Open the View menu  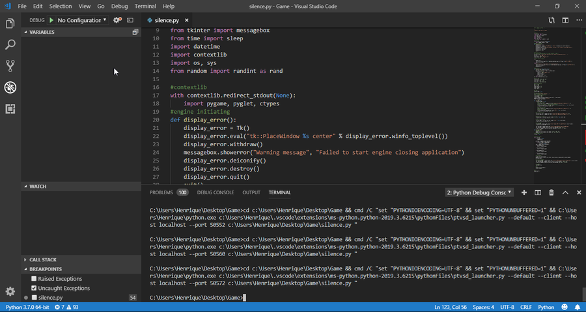(x=85, y=6)
